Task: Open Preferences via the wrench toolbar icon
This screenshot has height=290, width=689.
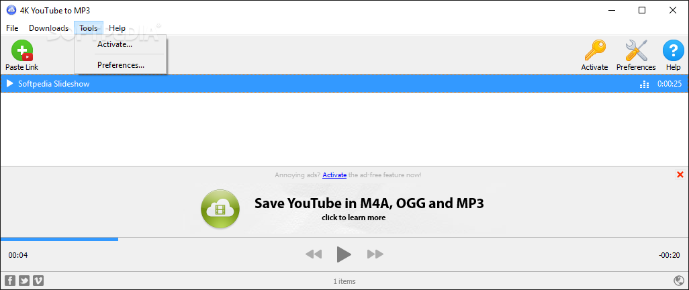Action: tap(636, 50)
